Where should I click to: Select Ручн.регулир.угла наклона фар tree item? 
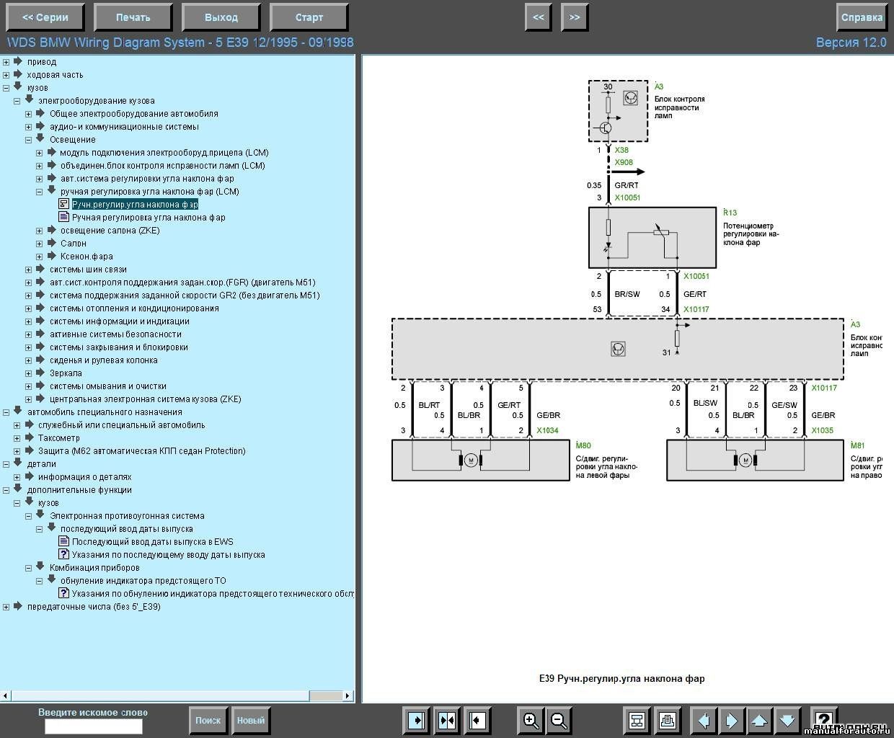coord(135,205)
